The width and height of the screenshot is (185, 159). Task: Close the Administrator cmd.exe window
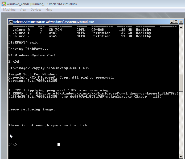coord(181,22)
